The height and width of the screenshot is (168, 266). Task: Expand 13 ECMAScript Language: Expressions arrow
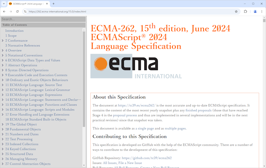3,95
